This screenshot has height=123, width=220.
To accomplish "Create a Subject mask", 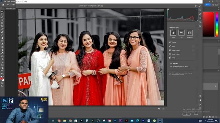I will tap(173, 33).
